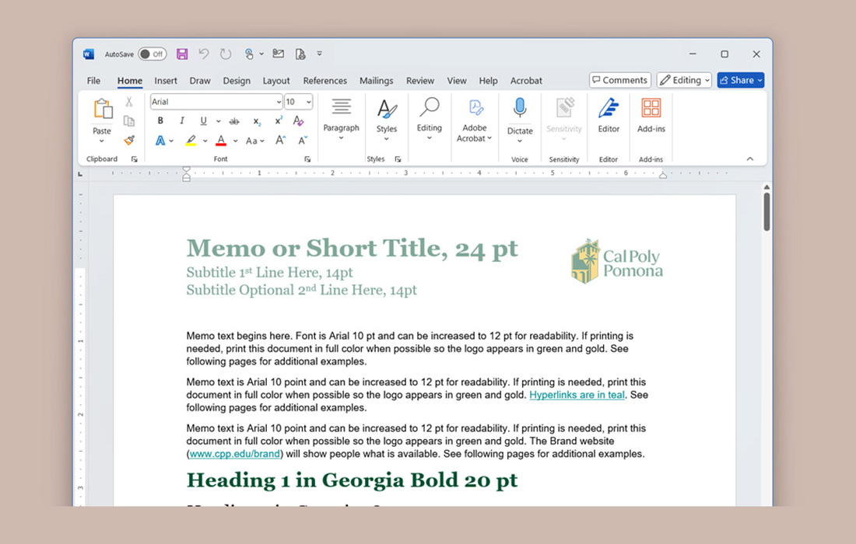
Task: Open the Font dialog launcher
Action: (307, 159)
